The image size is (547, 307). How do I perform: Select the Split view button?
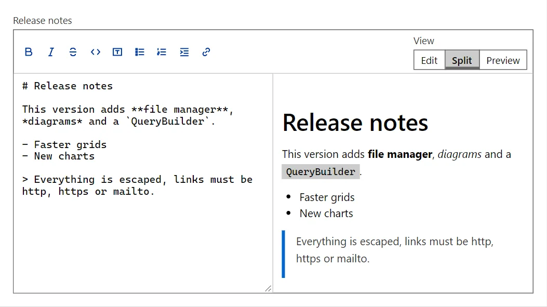pos(462,60)
